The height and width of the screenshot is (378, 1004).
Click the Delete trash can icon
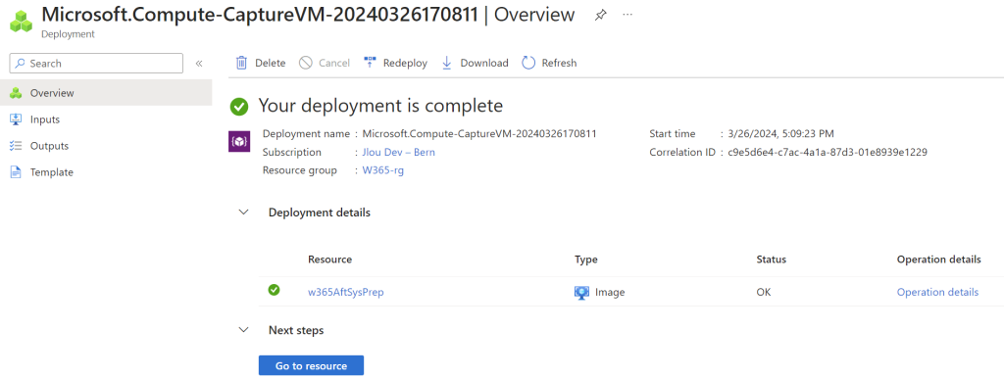(x=241, y=63)
